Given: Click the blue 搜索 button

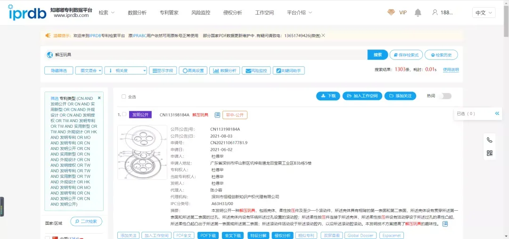Looking at the screenshot, I should coord(378,55).
